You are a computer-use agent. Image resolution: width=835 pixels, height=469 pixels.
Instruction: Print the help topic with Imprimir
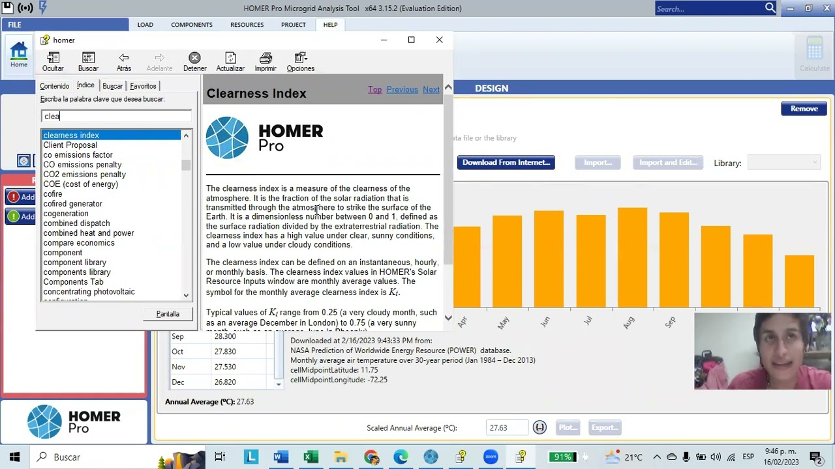coord(266,62)
